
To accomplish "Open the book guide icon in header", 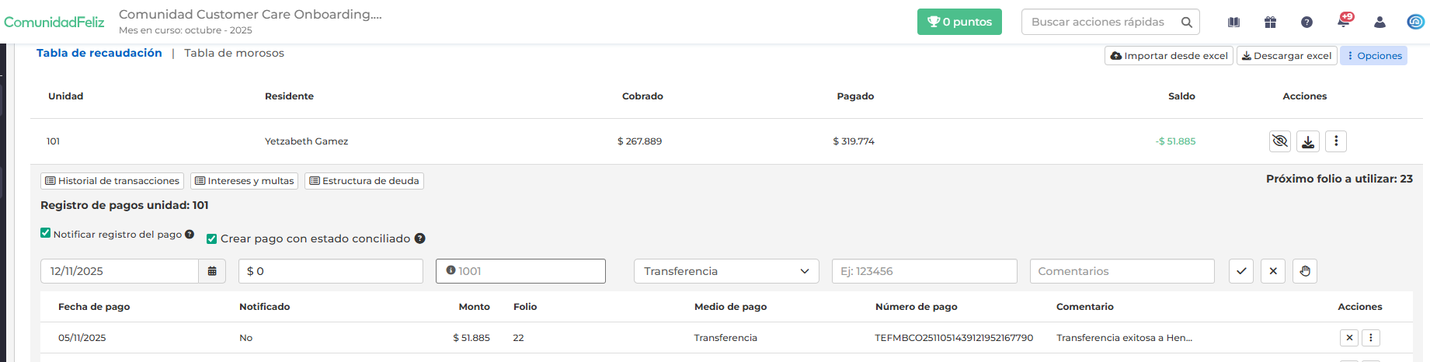I will 1233,23.
